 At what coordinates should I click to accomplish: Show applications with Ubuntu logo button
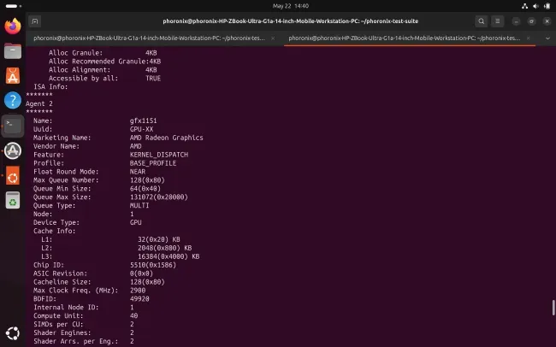(x=13, y=333)
